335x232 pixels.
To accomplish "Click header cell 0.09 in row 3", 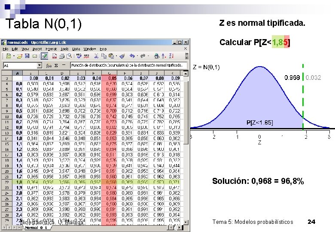I will (172, 78).
